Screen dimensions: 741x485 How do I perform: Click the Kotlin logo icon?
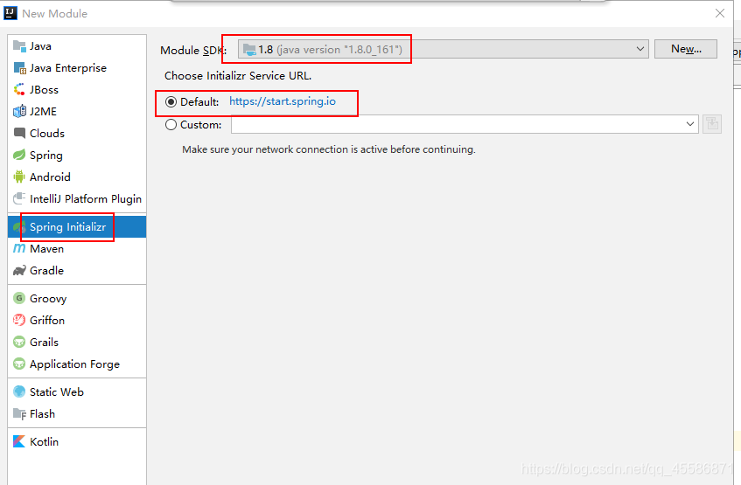click(x=19, y=441)
